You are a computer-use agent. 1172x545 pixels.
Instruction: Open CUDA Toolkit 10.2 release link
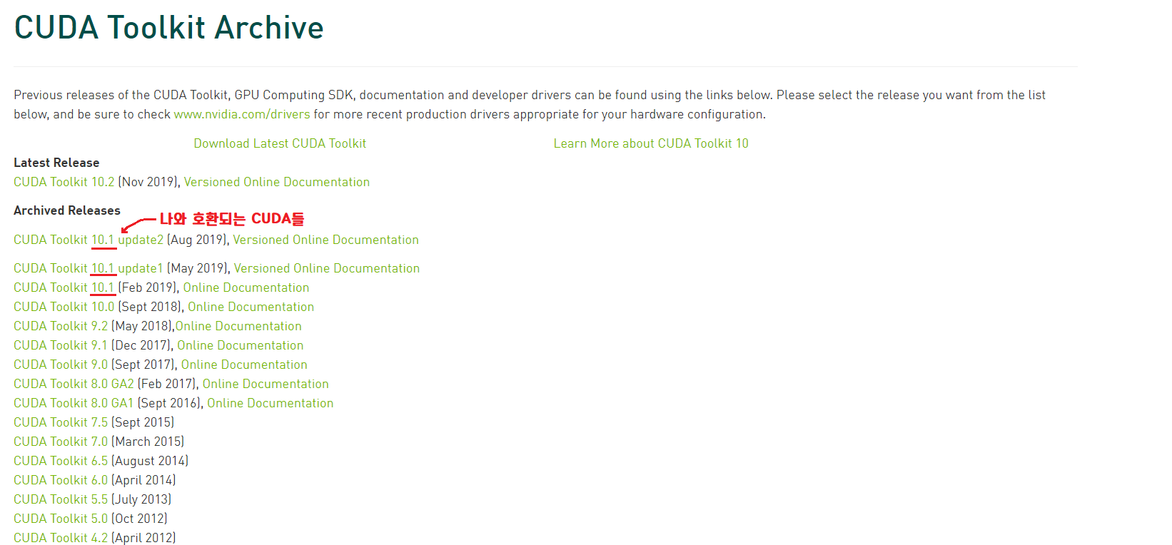coord(64,182)
